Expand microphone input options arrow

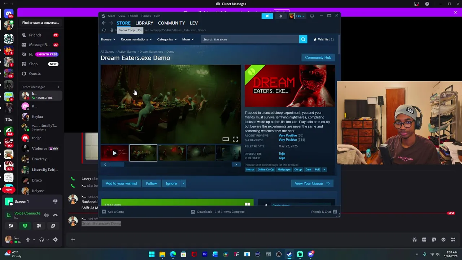(34, 239)
